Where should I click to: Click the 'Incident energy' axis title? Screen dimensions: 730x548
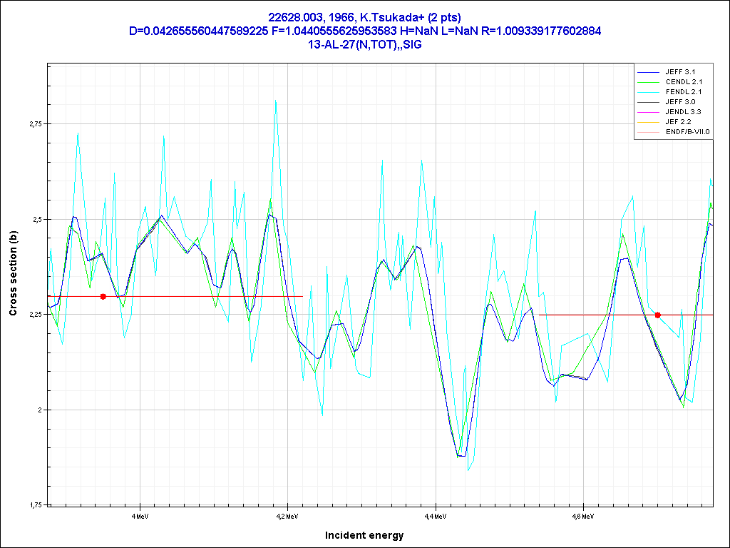[364, 535]
